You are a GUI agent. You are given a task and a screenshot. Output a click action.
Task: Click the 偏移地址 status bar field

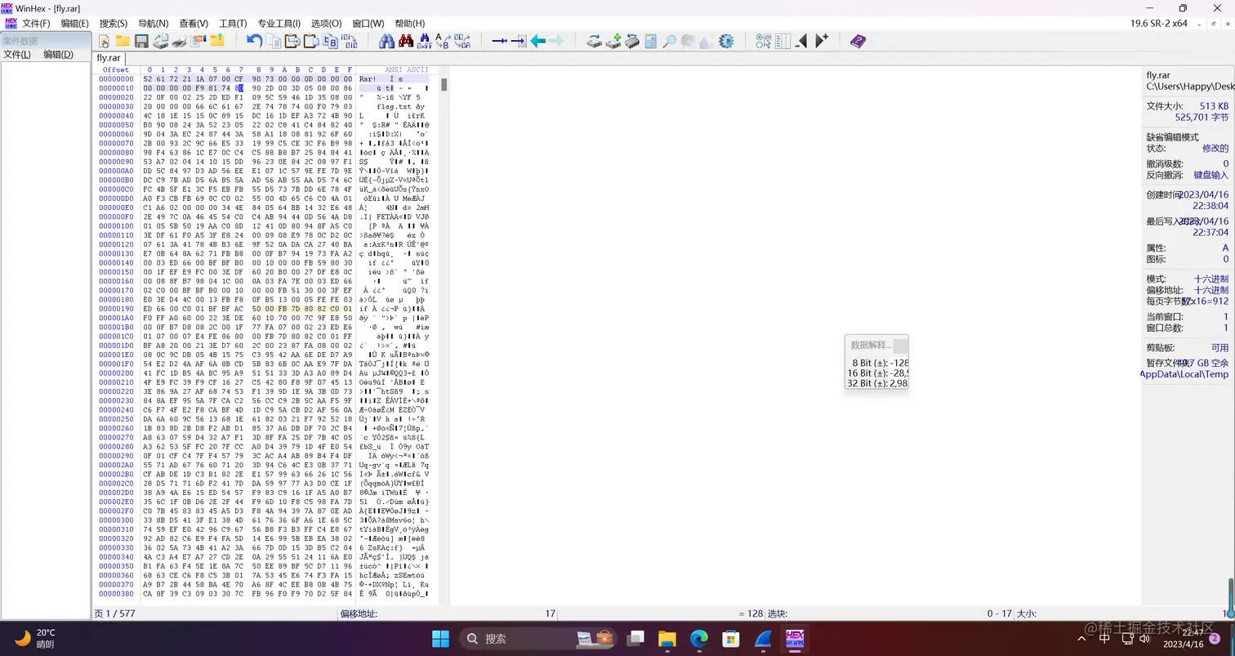pyautogui.click(x=359, y=614)
